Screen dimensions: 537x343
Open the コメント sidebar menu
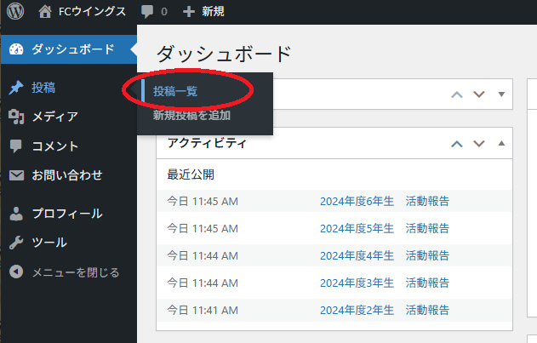54,146
